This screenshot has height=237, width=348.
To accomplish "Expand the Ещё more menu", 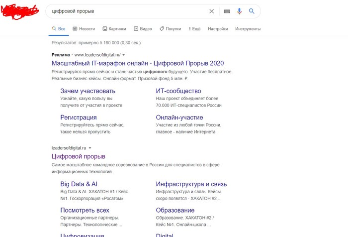I will pos(195,29).
